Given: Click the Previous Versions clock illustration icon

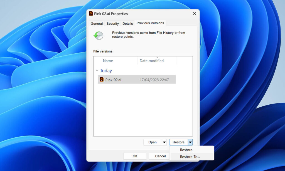Looking at the screenshot, I should pyautogui.click(x=98, y=36).
